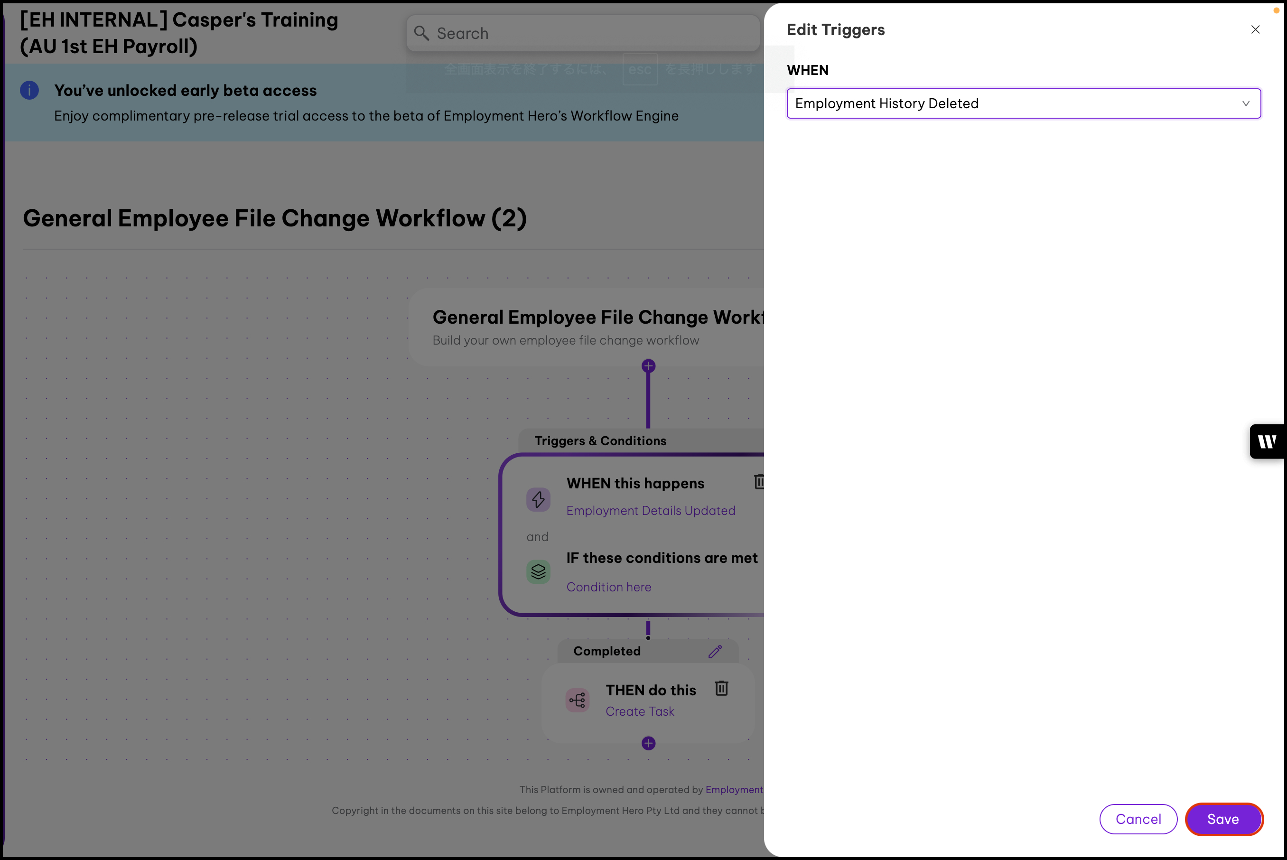
Task: Click You've unlocked early beta access heading
Action: tap(186, 91)
